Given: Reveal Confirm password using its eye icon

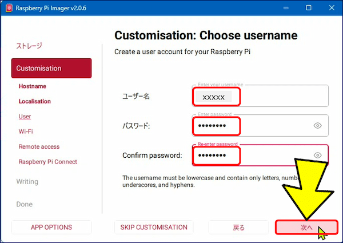Looking at the screenshot, I should click(317, 155).
